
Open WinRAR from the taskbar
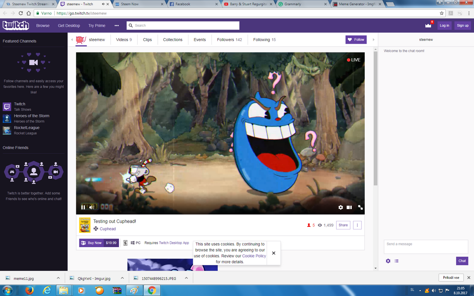[x=117, y=290]
